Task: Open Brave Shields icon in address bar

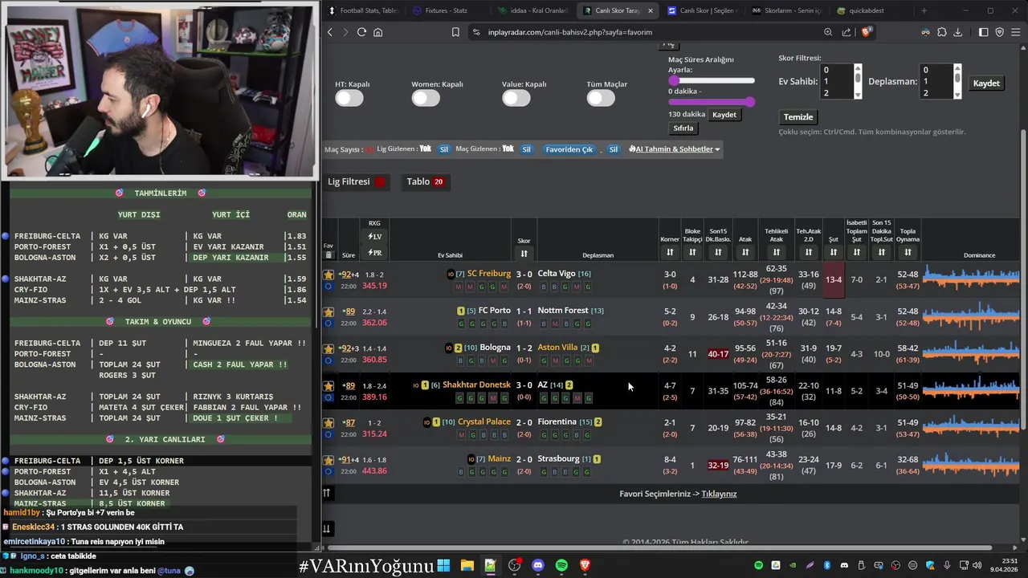Action: point(866,32)
